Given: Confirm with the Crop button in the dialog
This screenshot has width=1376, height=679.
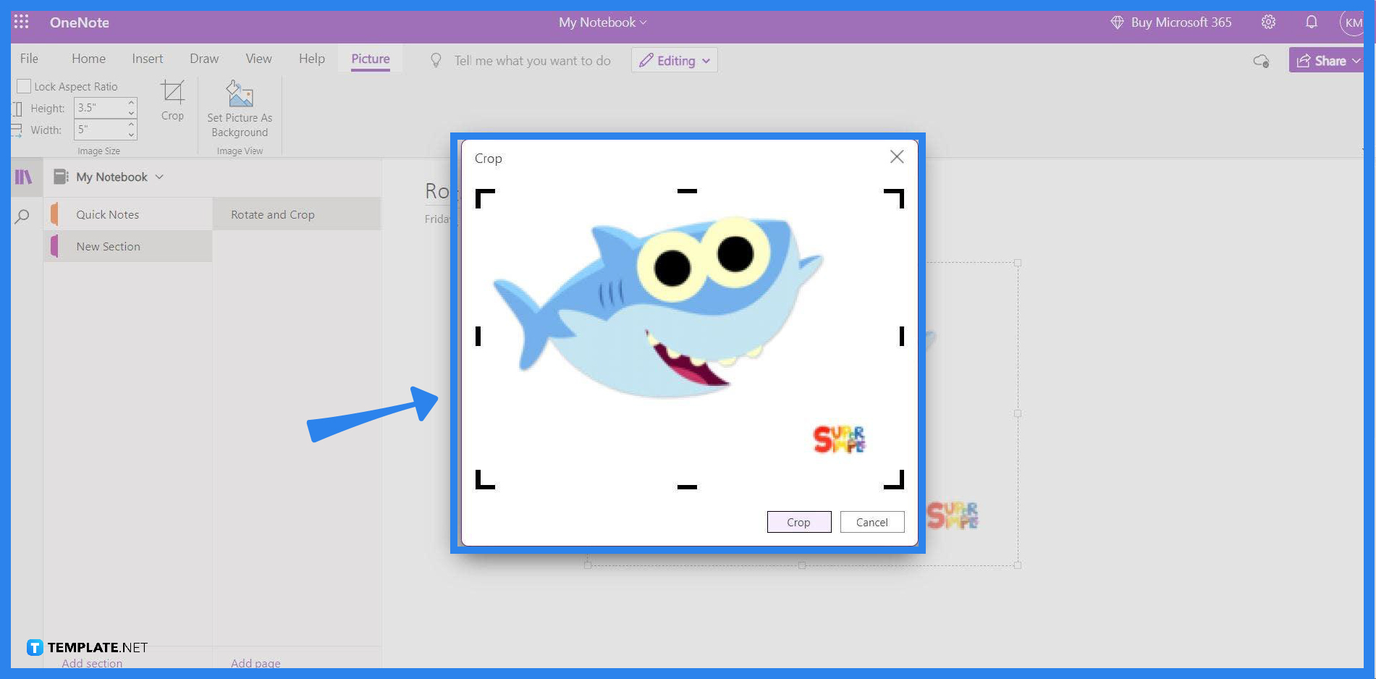Looking at the screenshot, I should click(798, 522).
